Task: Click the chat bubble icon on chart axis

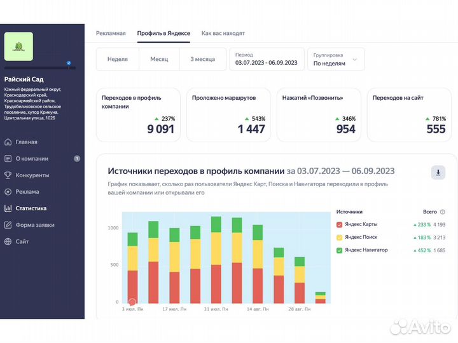Action: [x=132, y=302]
